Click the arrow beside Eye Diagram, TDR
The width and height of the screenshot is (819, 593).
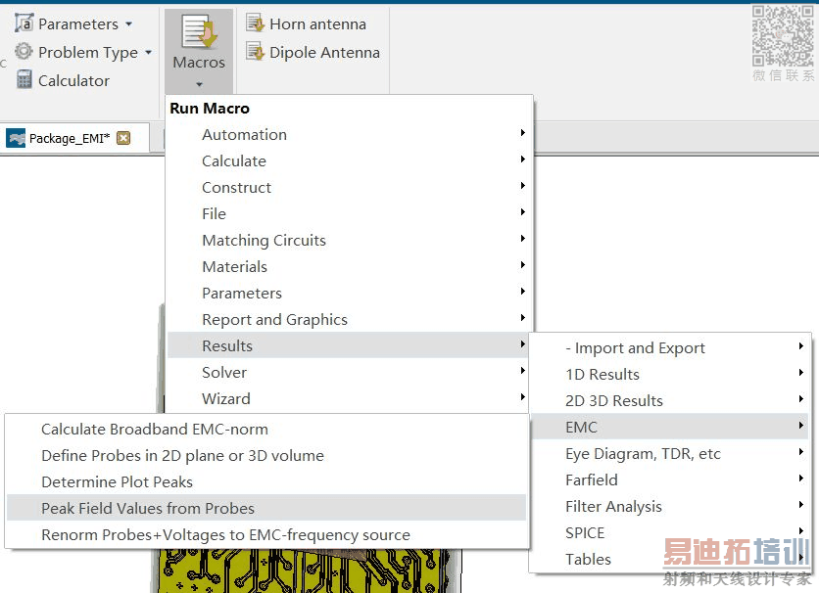pos(800,451)
